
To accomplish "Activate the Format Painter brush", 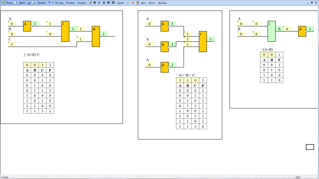I will point(90,3).
